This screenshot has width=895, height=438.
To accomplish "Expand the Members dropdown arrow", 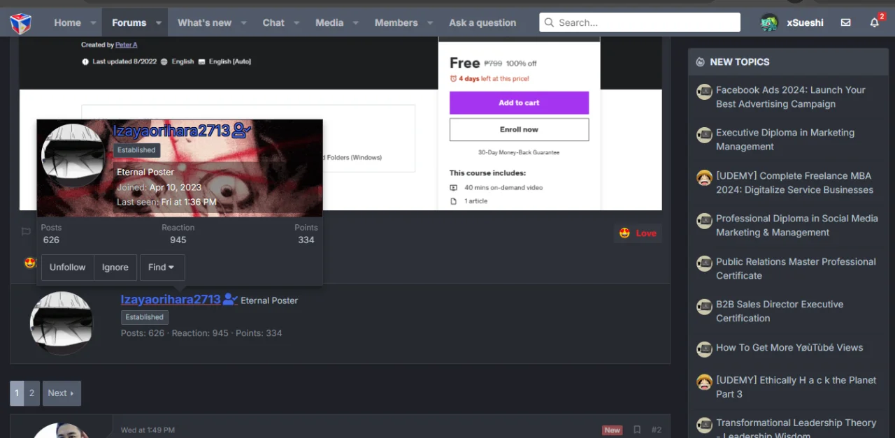I will pyautogui.click(x=430, y=23).
